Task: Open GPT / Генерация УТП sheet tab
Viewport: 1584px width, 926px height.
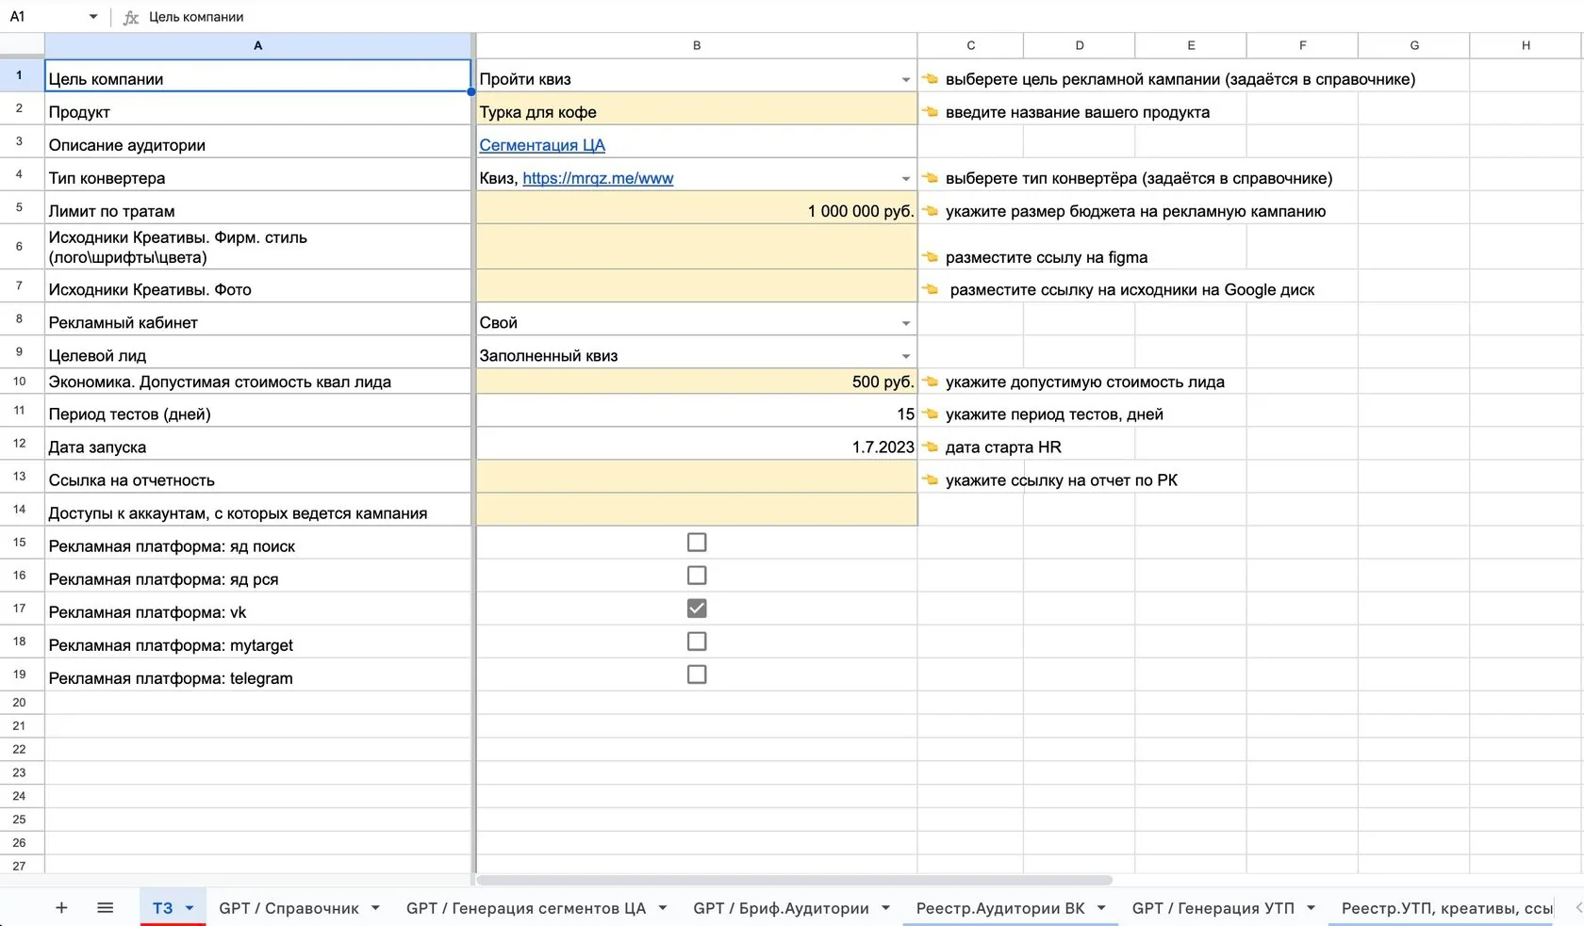Action: (x=1213, y=908)
